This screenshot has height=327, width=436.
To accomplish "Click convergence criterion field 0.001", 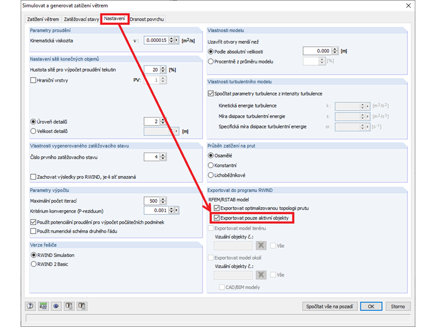I will pyautogui.click(x=157, y=211).
